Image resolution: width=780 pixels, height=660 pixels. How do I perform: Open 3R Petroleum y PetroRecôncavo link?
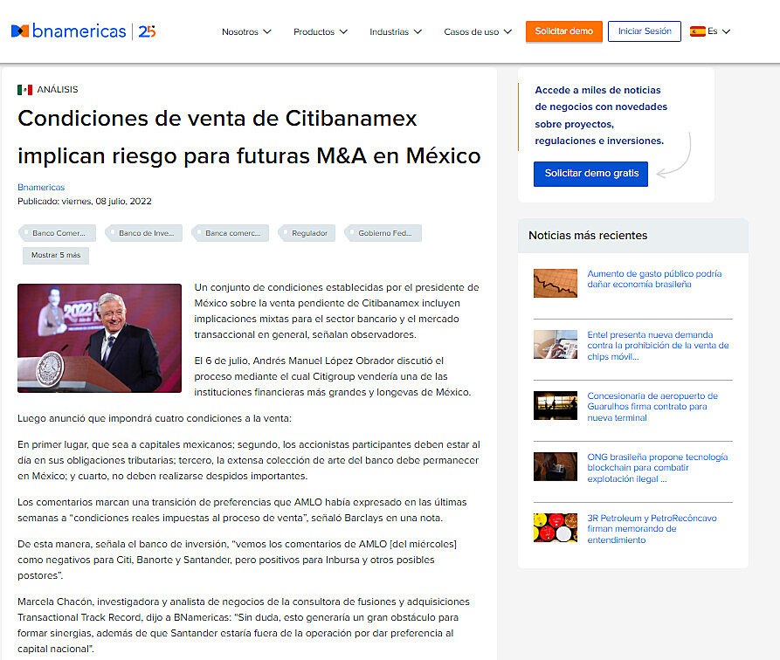[652, 529]
